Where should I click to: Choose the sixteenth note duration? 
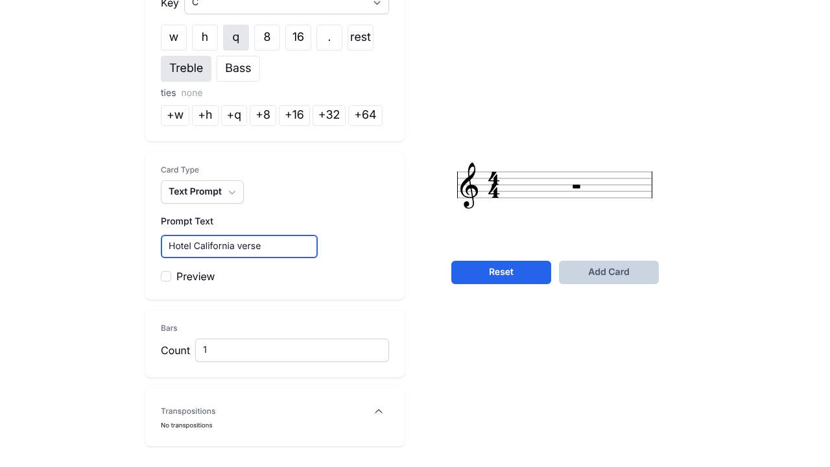[x=298, y=38]
